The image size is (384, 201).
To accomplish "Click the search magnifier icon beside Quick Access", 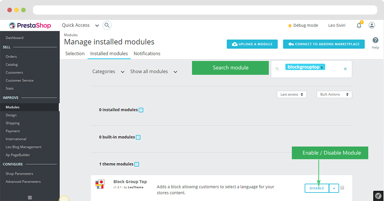I will tap(107, 25).
